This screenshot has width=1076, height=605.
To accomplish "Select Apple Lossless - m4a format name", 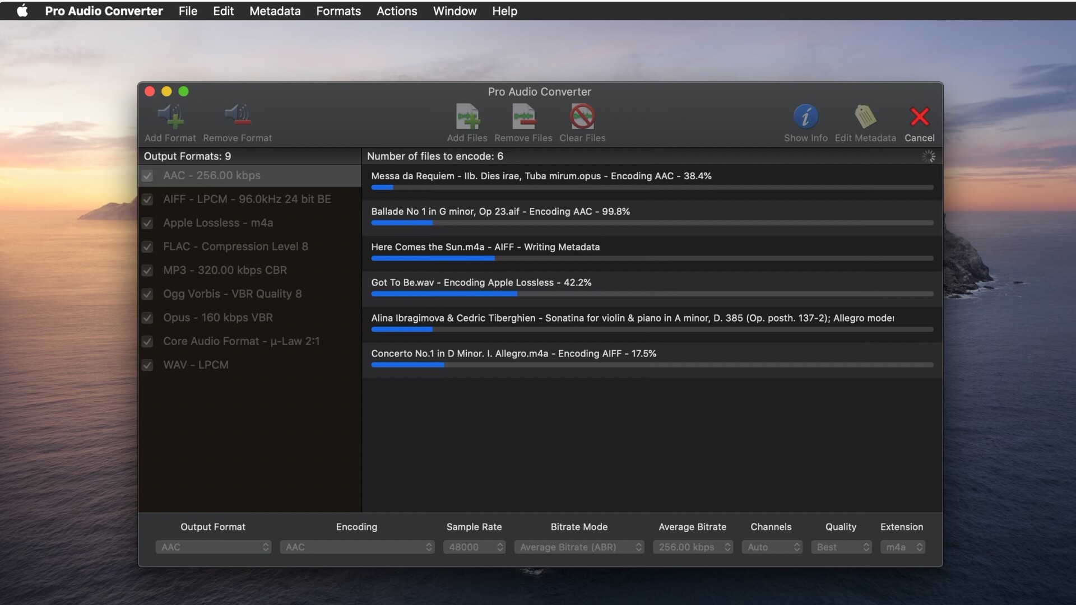I will 218,223.
